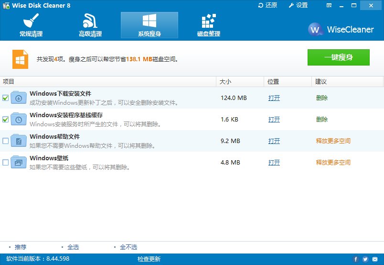Open the 磁盘整理 defrag tab
Screen dimensions: 384x265
[x=209, y=25]
